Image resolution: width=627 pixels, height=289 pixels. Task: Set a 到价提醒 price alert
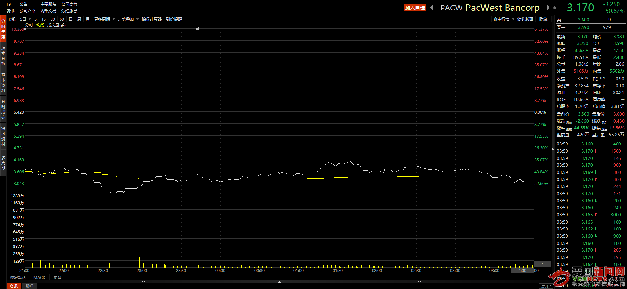(174, 19)
